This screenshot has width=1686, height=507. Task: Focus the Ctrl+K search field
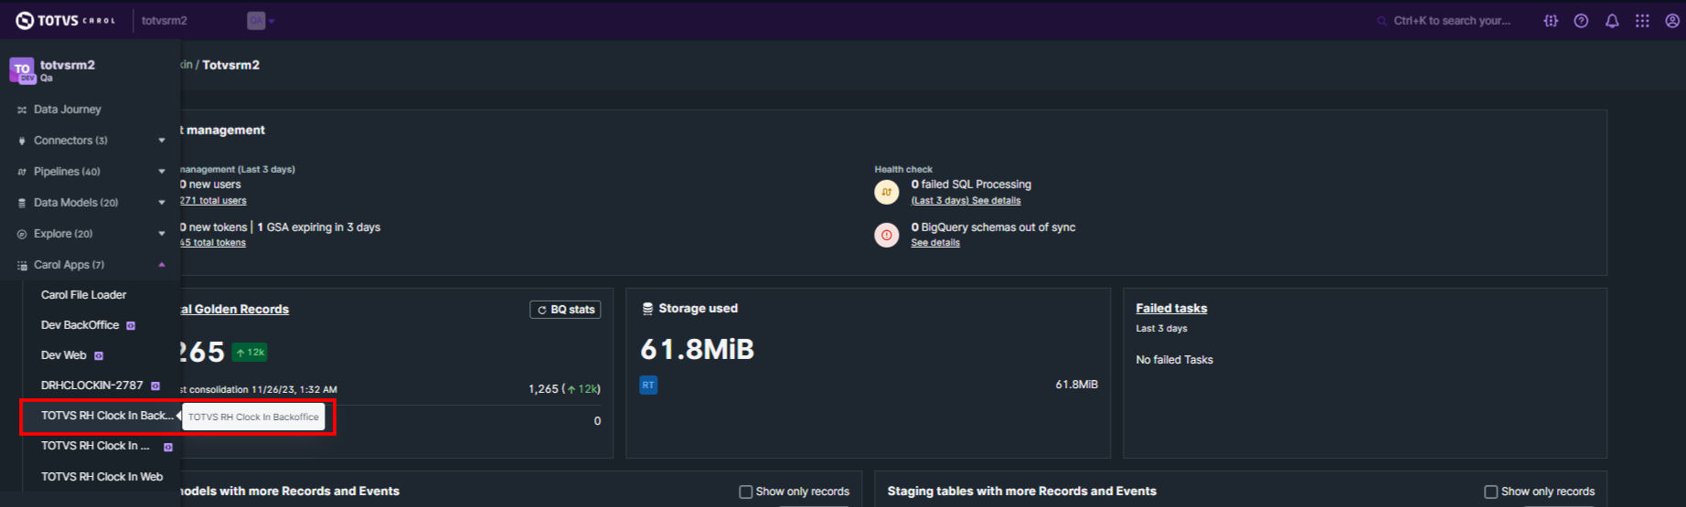click(x=1451, y=21)
